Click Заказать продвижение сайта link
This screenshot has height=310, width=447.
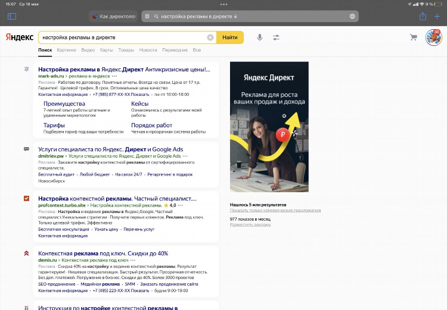[169, 284]
